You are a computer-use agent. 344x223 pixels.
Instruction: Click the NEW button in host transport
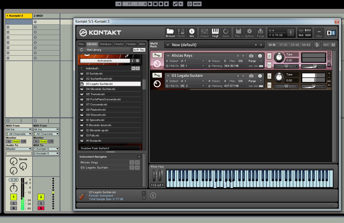point(197,4)
